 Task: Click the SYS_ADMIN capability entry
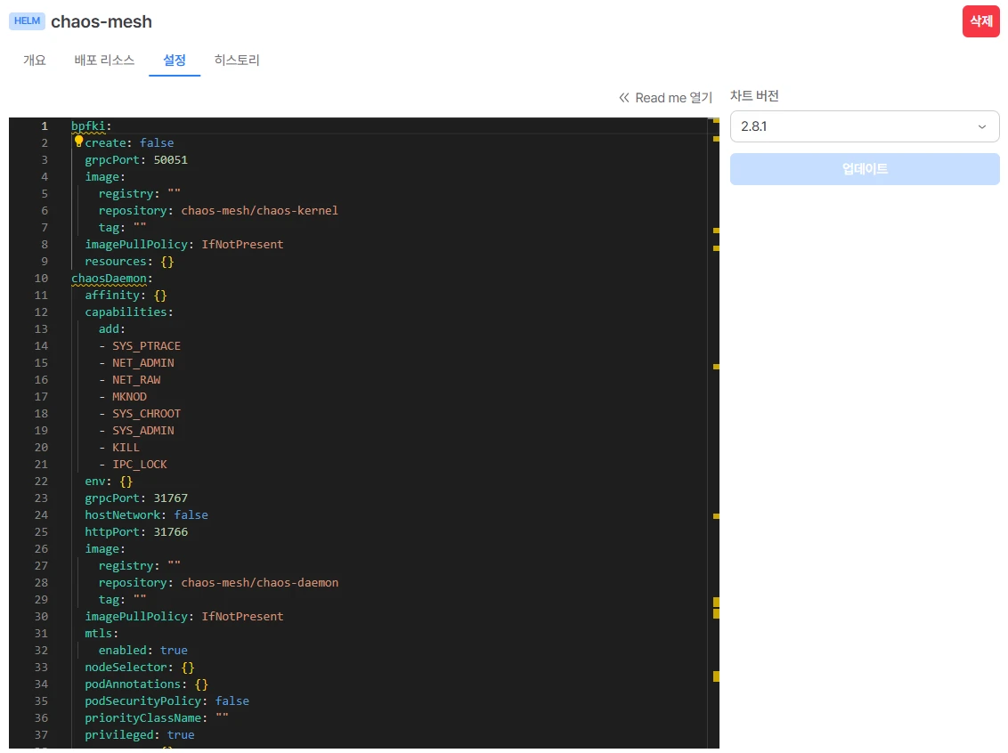pyautogui.click(x=143, y=430)
